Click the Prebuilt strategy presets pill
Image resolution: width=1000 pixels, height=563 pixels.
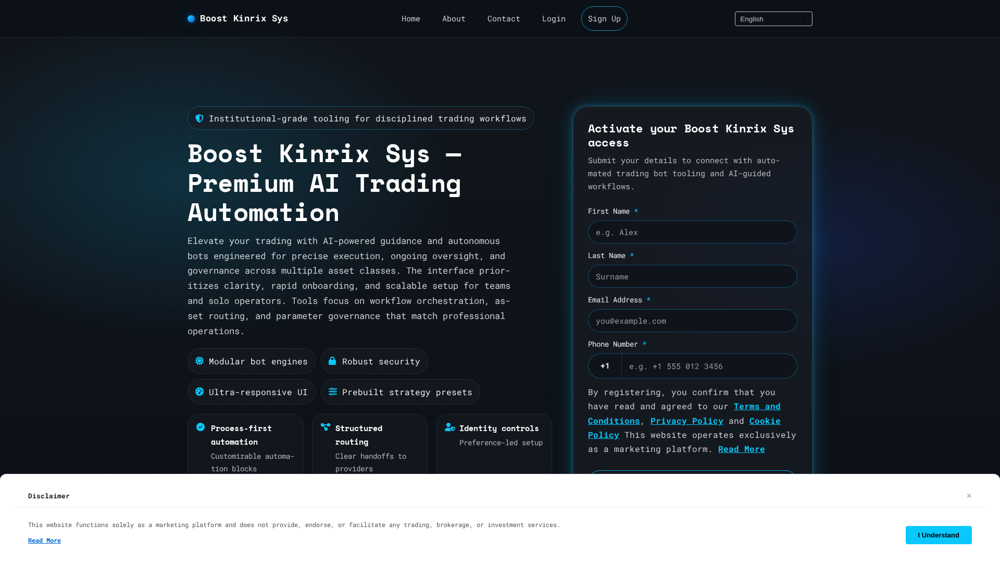tap(401, 392)
